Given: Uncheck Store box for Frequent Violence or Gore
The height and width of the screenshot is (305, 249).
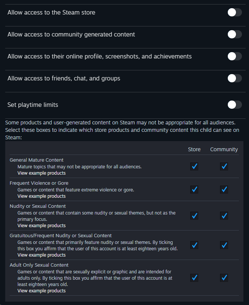Looking at the screenshot, I should pyautogui.click(x=194, y=190).
